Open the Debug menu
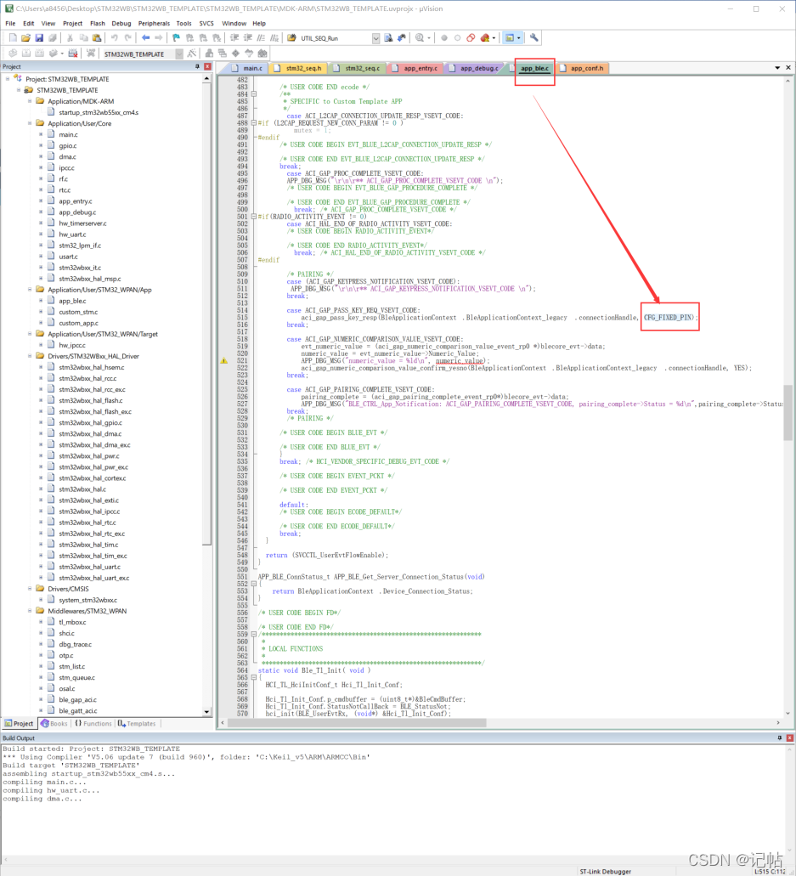 (x=121, y=24)
